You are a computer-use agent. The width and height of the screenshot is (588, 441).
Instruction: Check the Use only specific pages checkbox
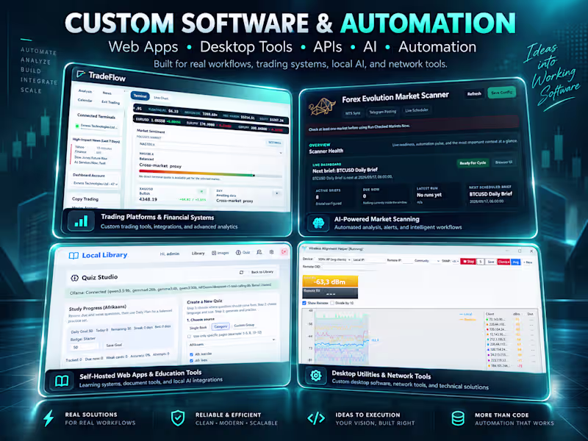coord(189,337)
